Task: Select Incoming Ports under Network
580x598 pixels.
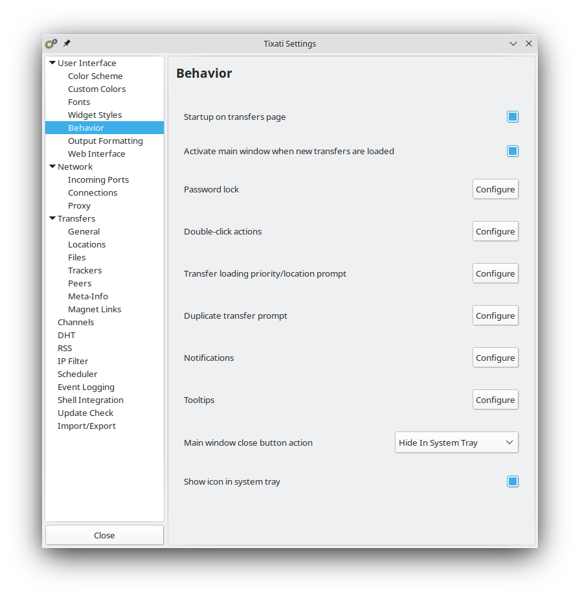Action: 98,179
